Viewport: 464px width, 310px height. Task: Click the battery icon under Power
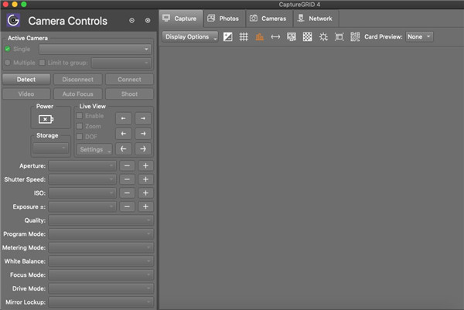tap(46, 119)
